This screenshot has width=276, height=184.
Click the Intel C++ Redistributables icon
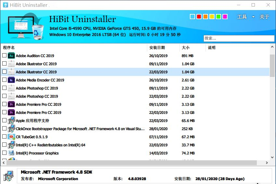coord(11,145)
